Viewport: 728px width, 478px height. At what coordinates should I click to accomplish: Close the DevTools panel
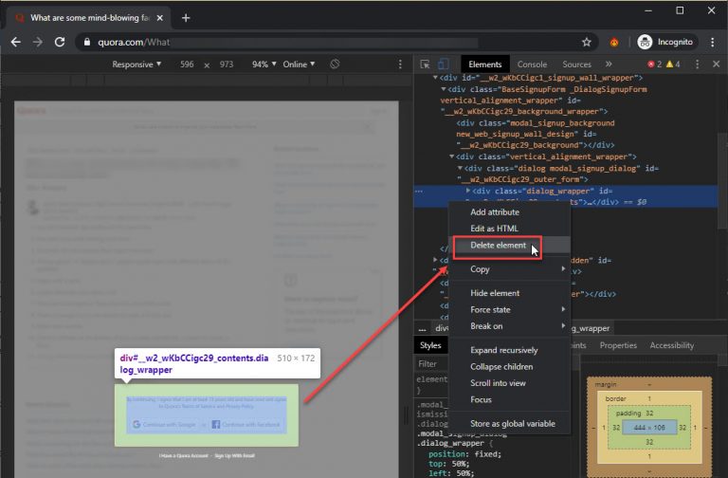click(x=716, y=64)
